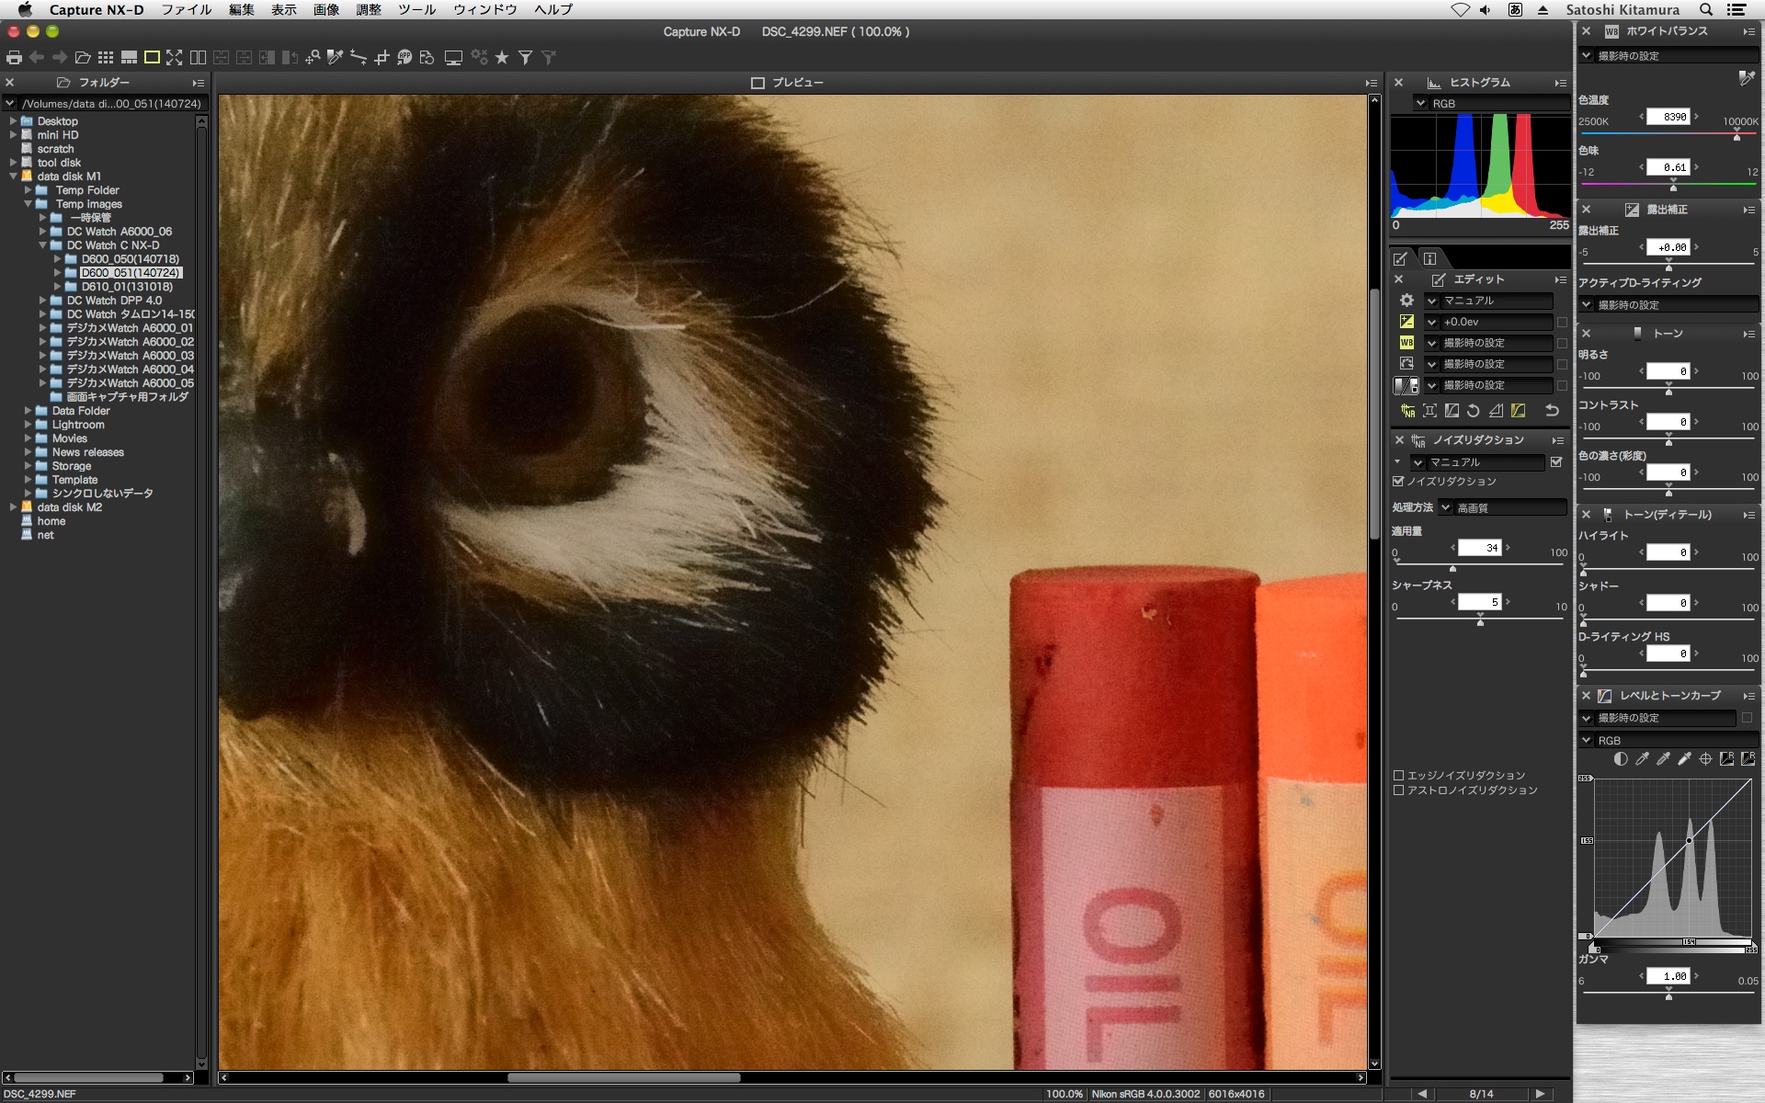Select the straighten tool

(359, 58)
